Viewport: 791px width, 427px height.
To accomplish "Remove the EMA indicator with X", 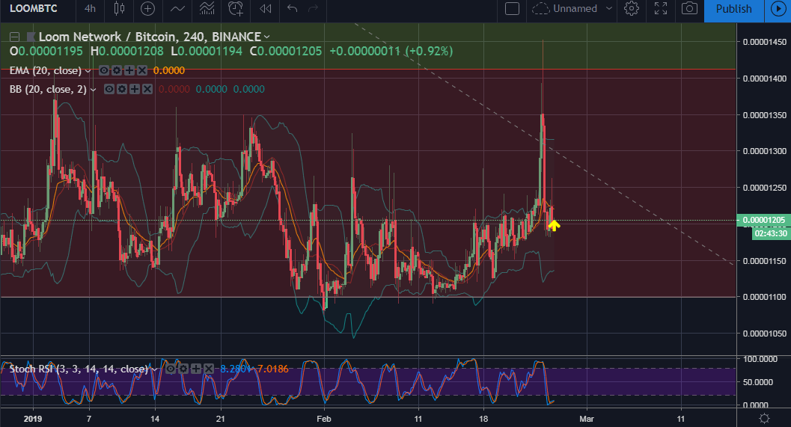I will (x=142, y=70).
